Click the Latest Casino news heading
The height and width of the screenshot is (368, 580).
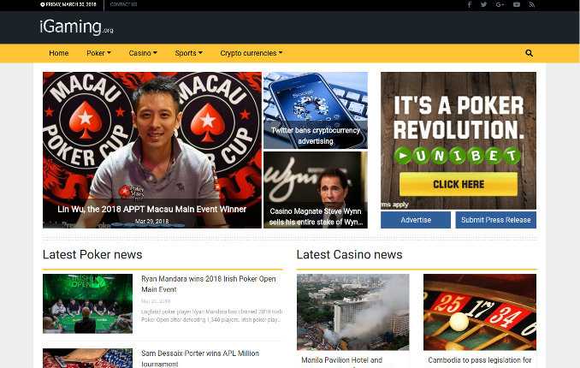(x=349, y=255)
